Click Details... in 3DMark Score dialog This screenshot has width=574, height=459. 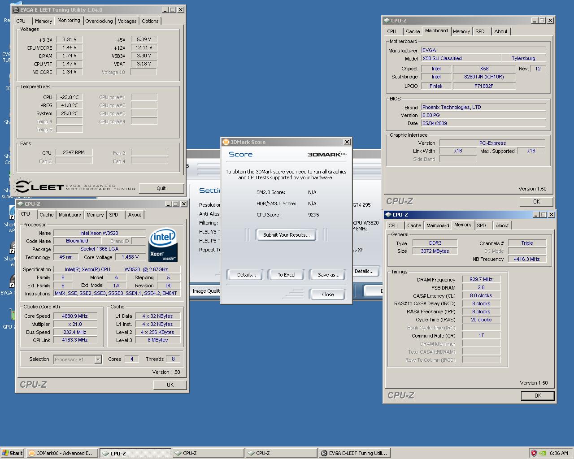pyautogui.click(x=246, y=275)
